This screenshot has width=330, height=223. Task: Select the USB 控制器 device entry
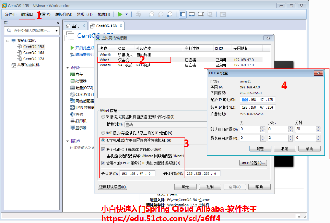[x=82, y=108]
